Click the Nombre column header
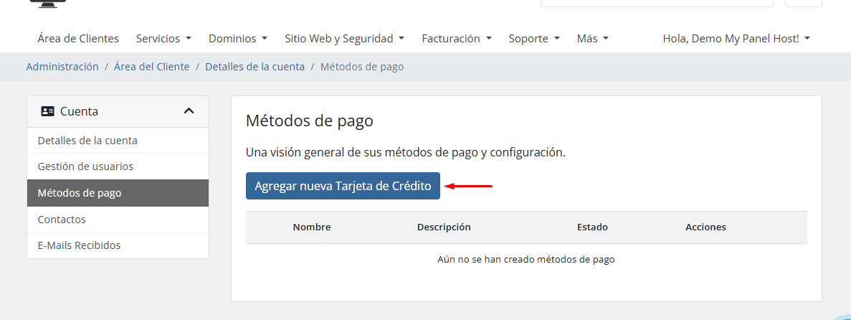 (x=311, y=227)
